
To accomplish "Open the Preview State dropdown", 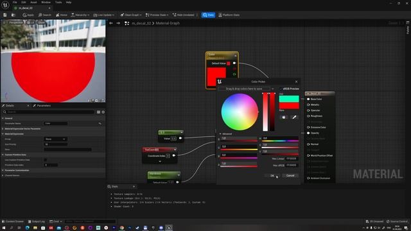I will click(157, 15).
